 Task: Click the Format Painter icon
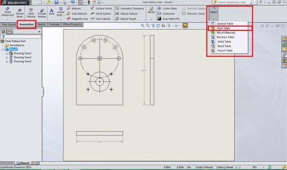pyautogui.click(x=42, y=12)
